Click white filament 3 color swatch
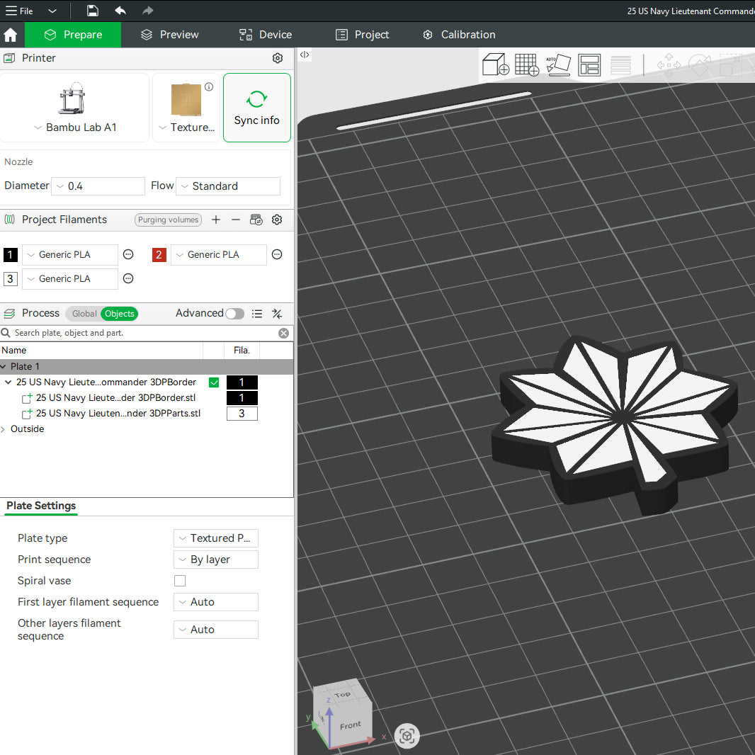This screenshot has width=755, height=755. [x=11, y=279]
